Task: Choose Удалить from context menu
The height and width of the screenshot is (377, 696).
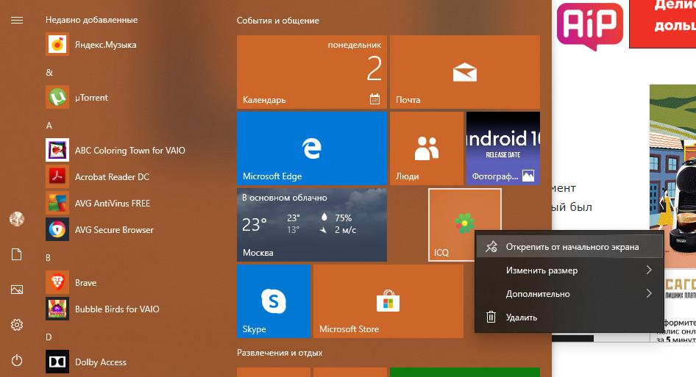Action: 569,317
